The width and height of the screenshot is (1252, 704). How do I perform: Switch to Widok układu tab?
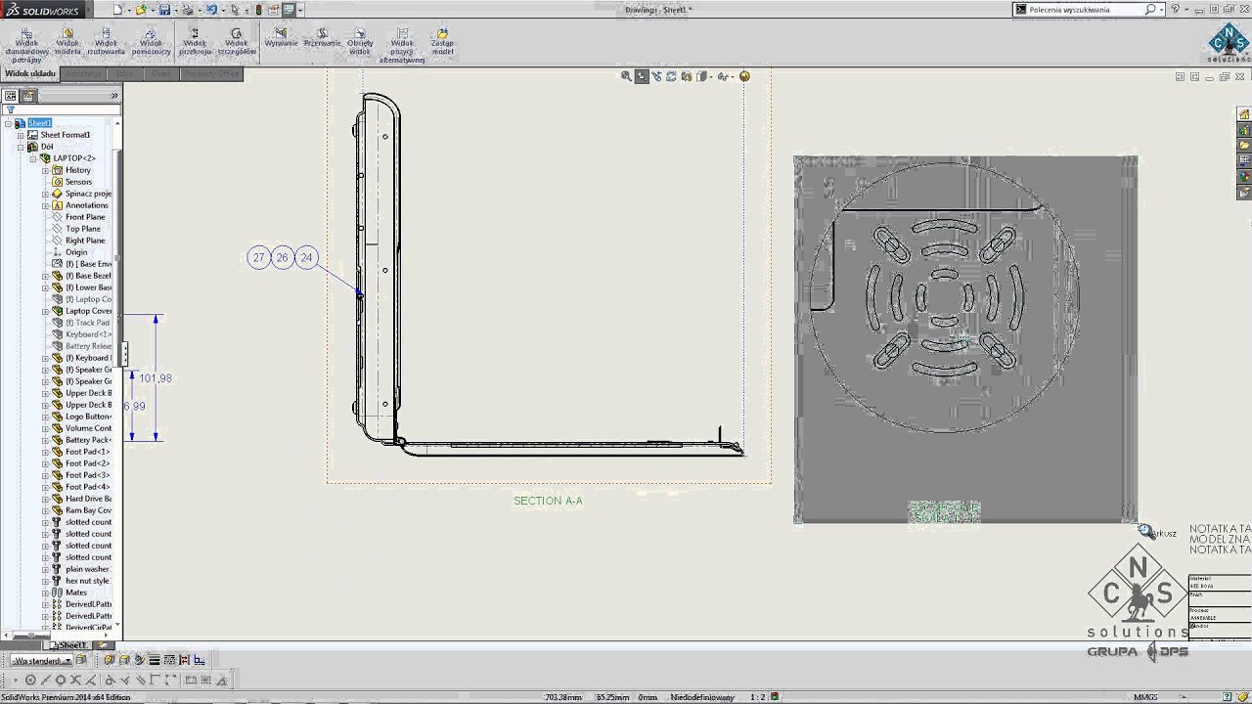click(30, 74)
